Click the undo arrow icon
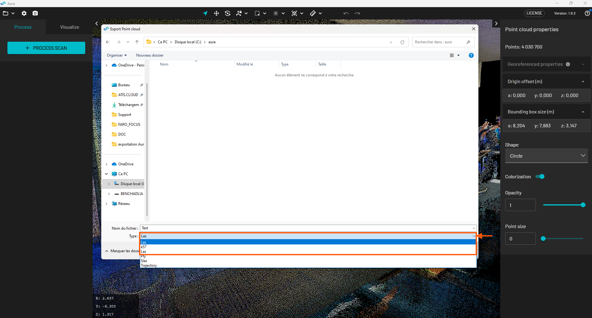The height and width of the screenshot is (318, 592). pos(346,13)
